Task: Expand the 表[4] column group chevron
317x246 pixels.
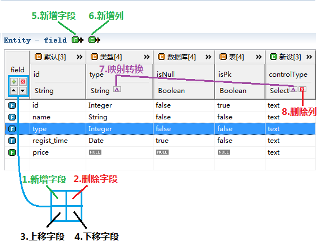Action: (259, 57)
